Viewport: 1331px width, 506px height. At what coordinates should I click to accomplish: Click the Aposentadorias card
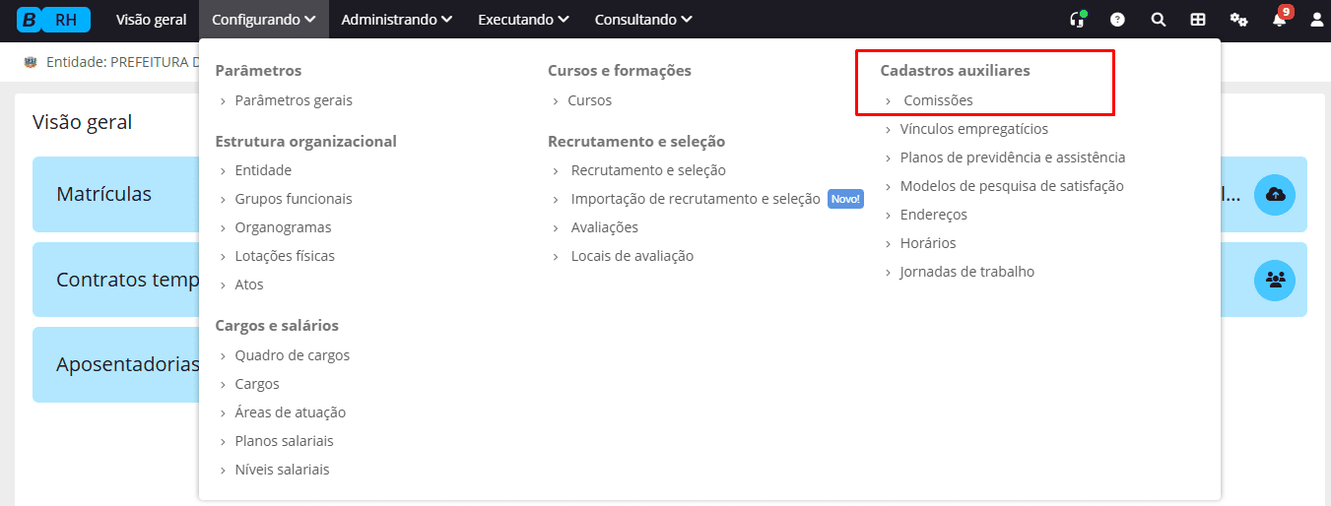point(116,364)
